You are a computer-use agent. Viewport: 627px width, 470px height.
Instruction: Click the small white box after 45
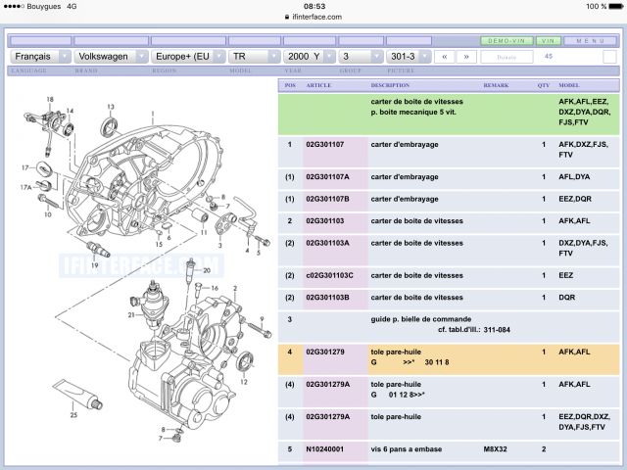pyautogui.click(x=609, y=57)
